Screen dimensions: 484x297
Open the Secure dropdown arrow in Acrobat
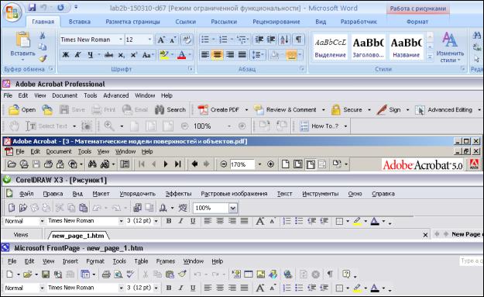click(369, 109)
